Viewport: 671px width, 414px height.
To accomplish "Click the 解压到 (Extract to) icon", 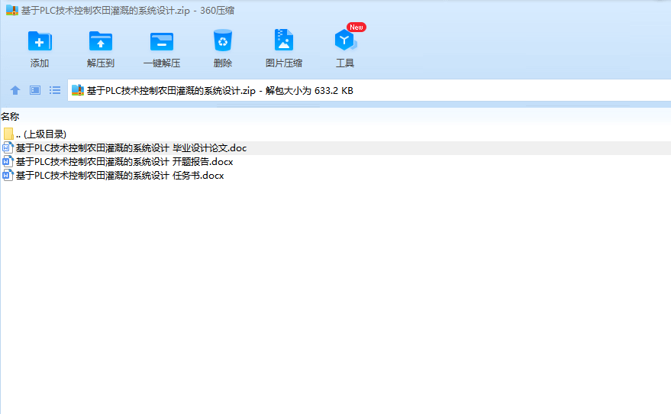I will point(101,41).
